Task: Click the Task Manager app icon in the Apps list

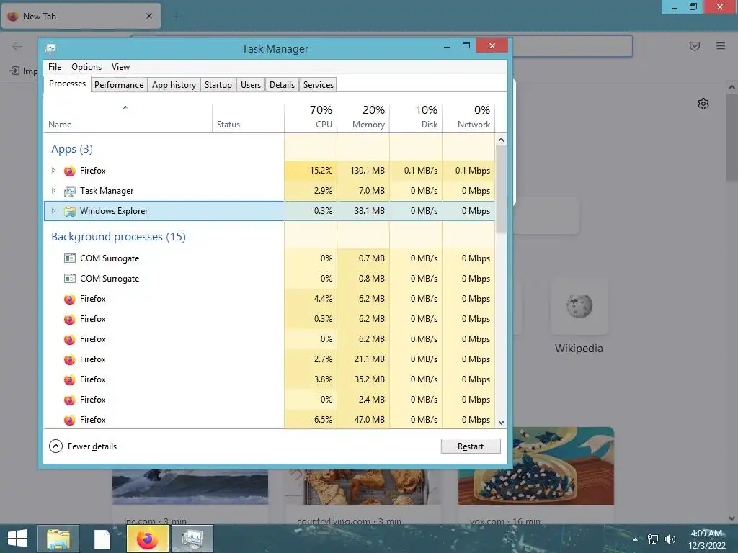Action: [70, 191]
